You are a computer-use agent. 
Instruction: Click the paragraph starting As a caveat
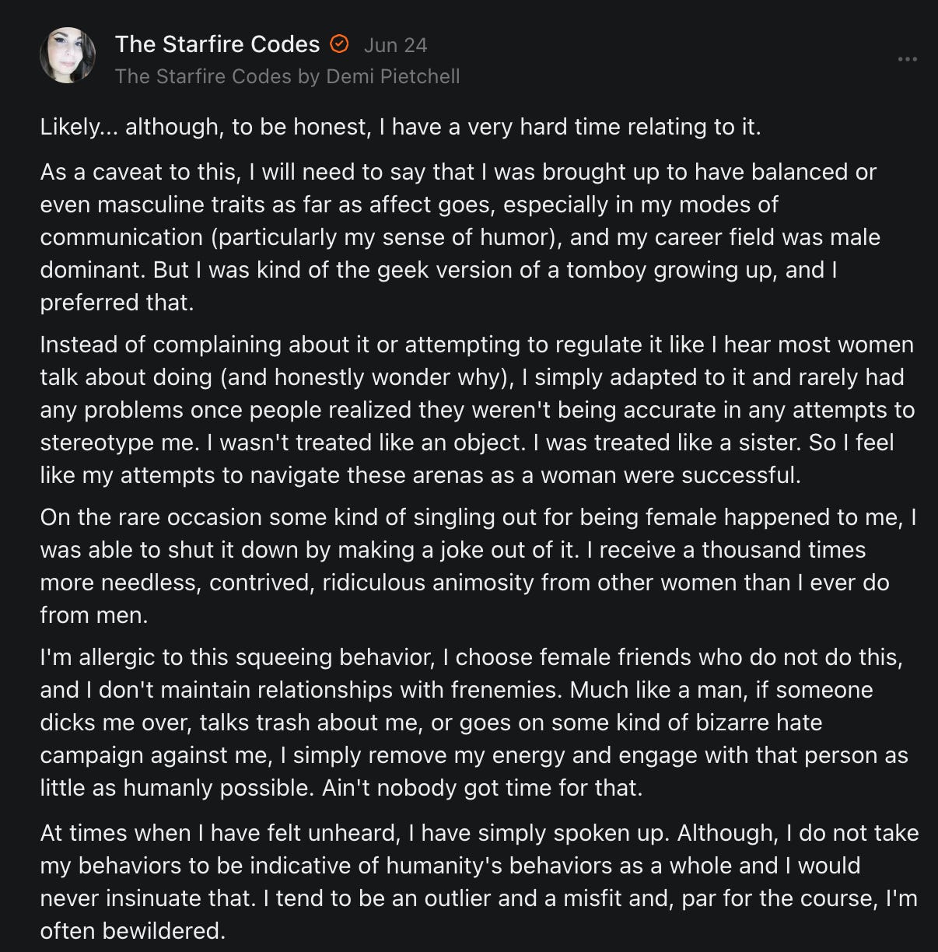460,237
